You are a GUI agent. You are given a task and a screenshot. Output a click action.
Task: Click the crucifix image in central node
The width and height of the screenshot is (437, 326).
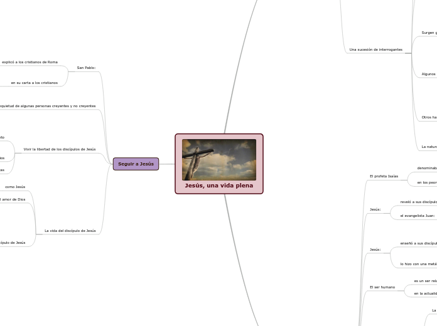click(219, 160)
